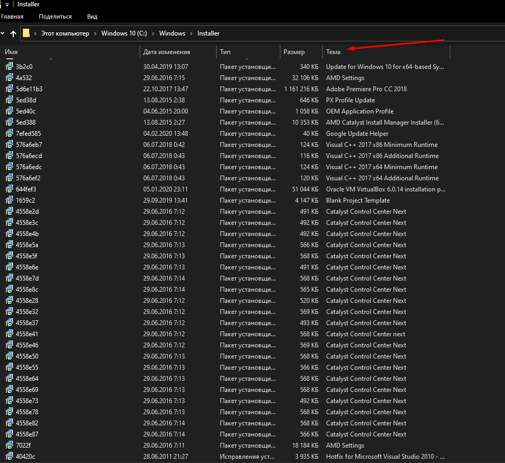Click 'Windows' breadcrumb segment
This screenshot has width=505, height=463.
pos(172,33)
